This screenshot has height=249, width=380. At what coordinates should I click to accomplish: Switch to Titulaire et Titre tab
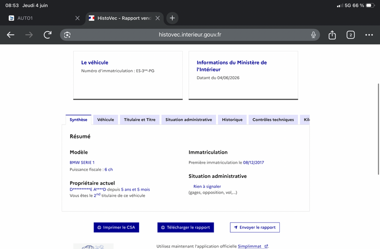click(140, 120)
